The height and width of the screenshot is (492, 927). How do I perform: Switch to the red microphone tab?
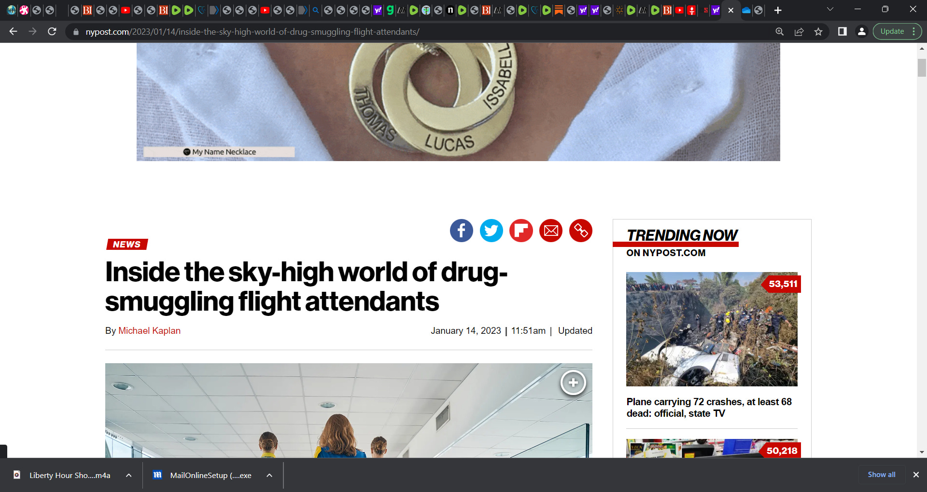click(x=691, y=10)
